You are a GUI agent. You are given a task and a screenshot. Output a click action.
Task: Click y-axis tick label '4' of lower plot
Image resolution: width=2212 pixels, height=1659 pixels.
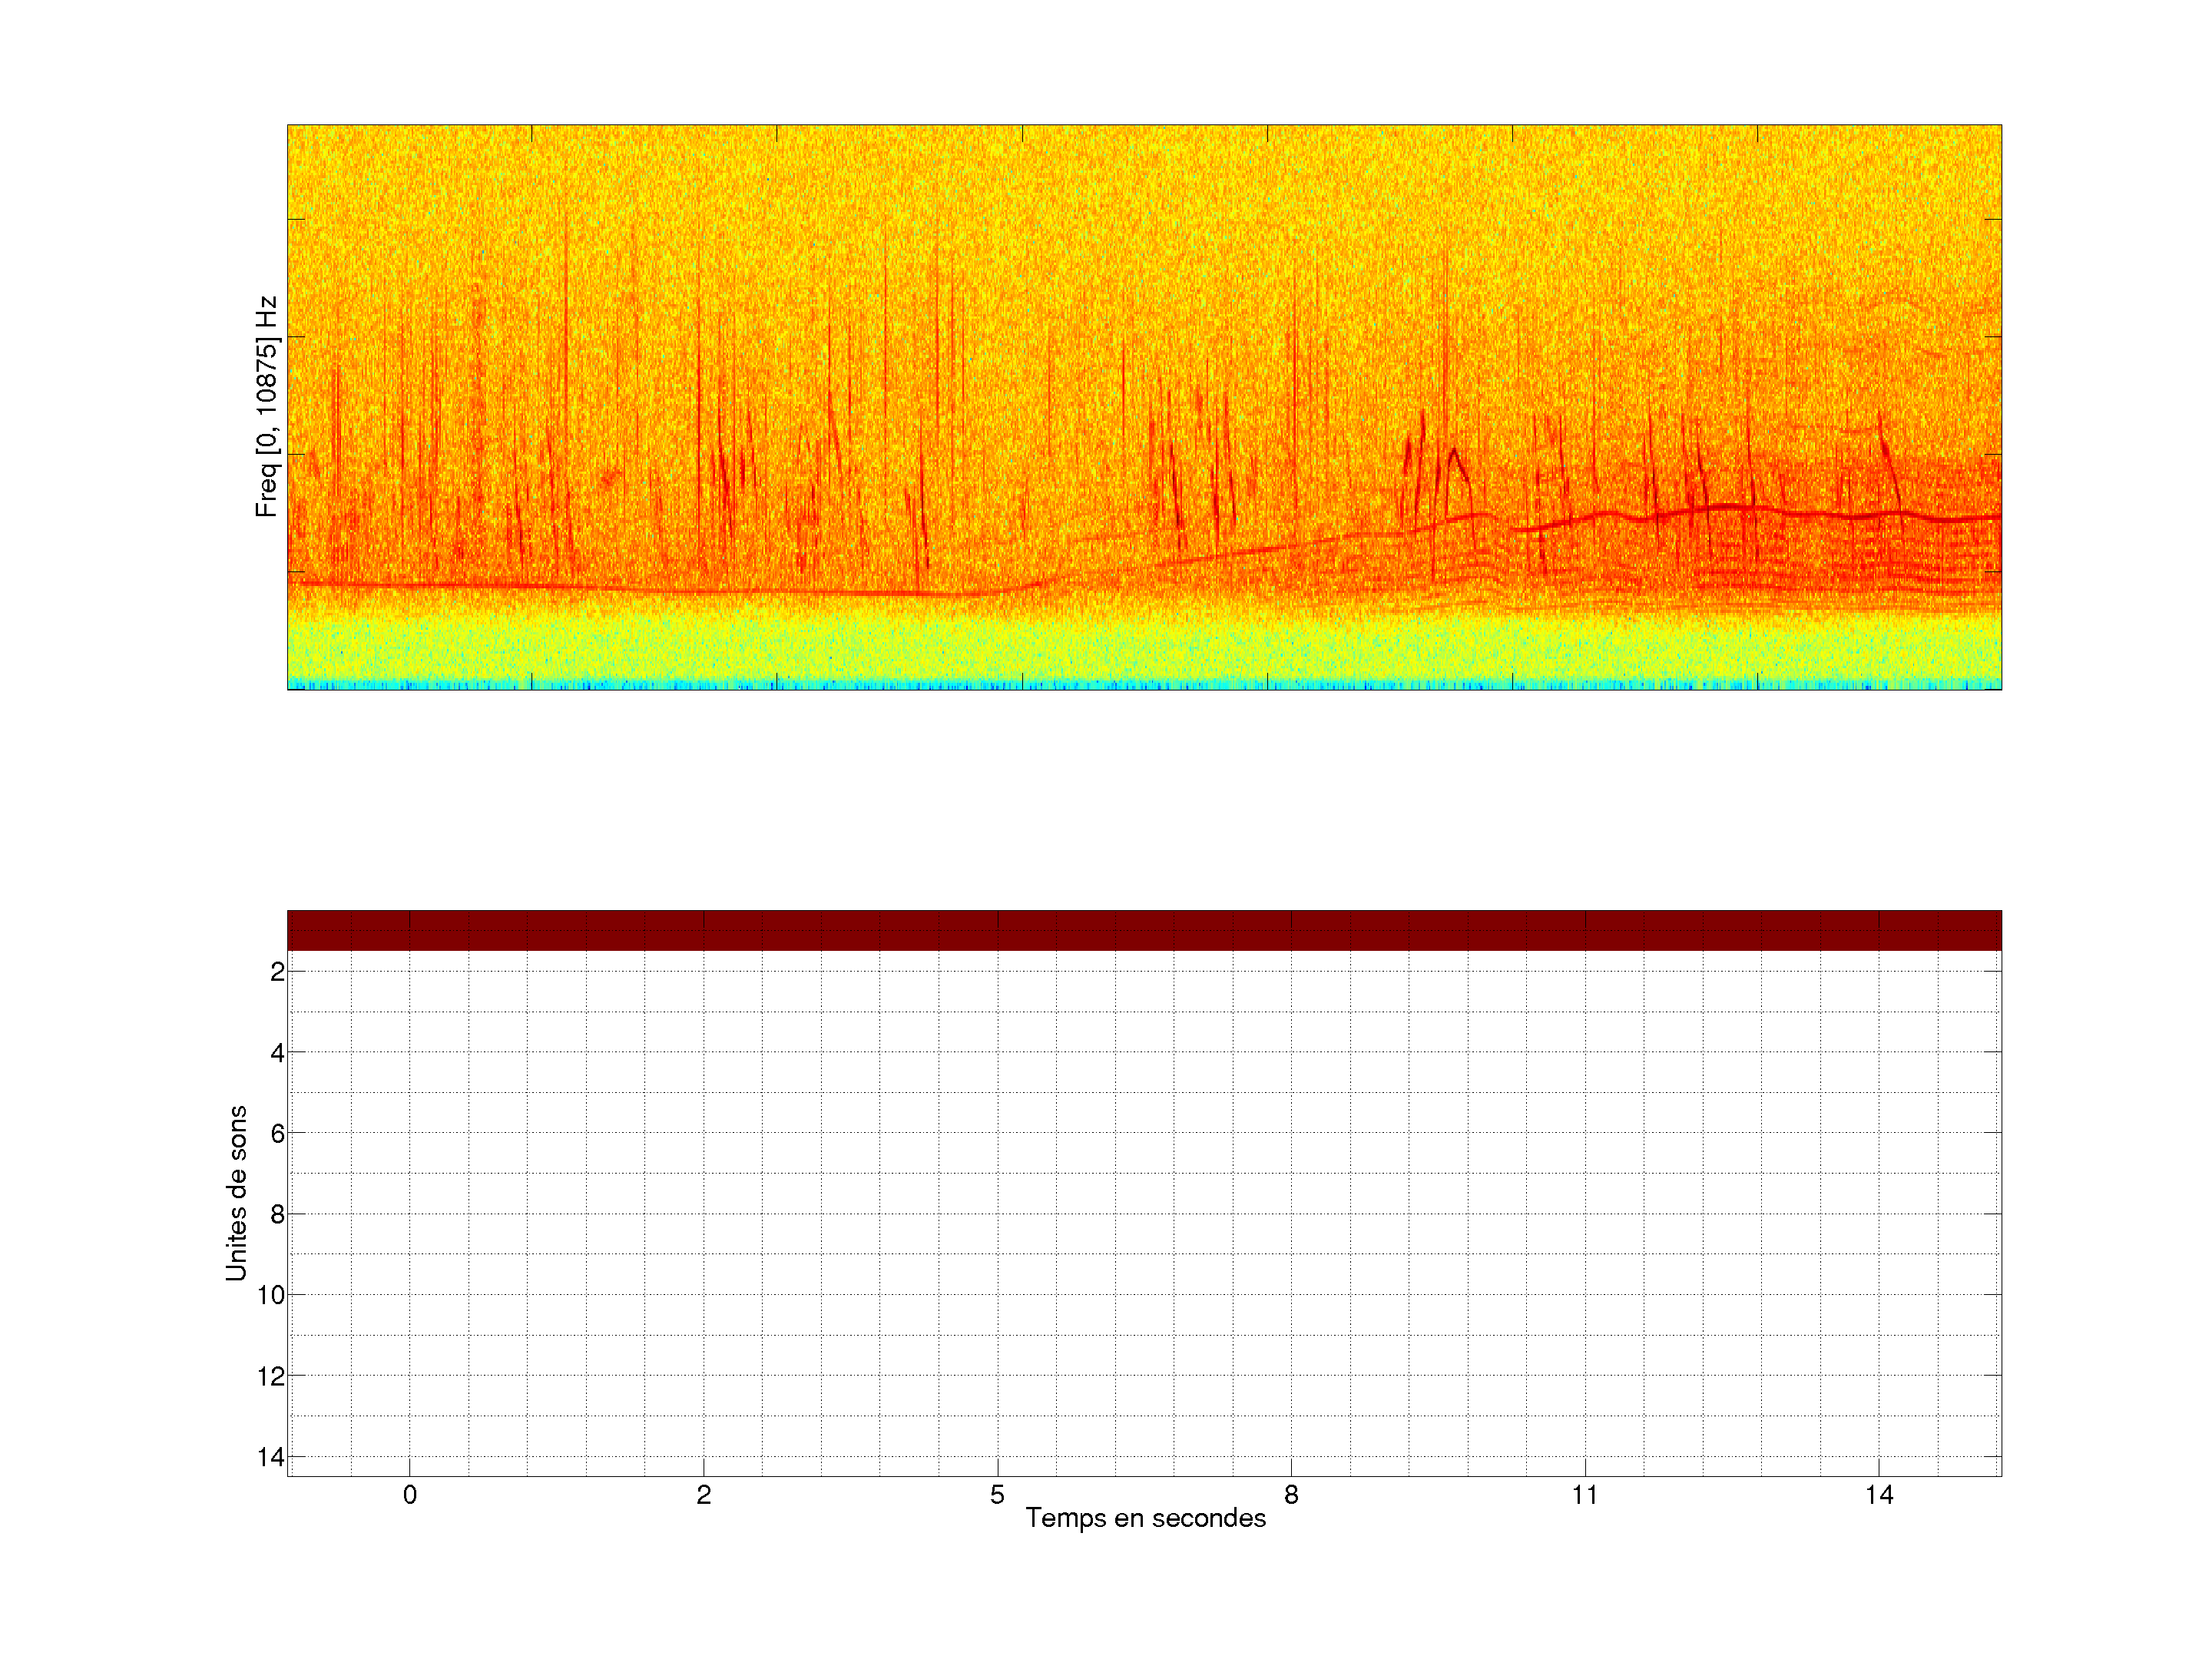[x=277, y=1053]
